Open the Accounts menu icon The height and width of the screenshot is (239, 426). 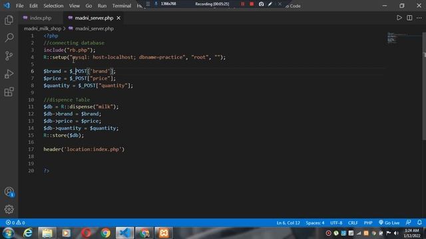(9, 192)
